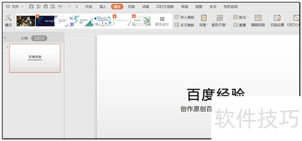The image size is (302, 141).
Task: Switch to the 切换 tab
Action: pyautogui.click(x=131, y=7)
